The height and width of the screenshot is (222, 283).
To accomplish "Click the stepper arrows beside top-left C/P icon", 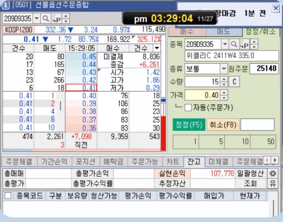I will coord(66,18).
